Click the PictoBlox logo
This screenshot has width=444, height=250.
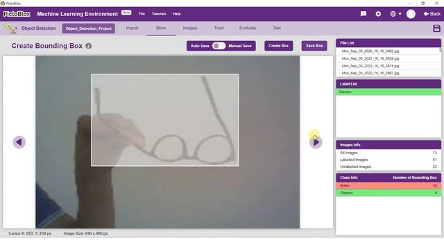(17, 14)
